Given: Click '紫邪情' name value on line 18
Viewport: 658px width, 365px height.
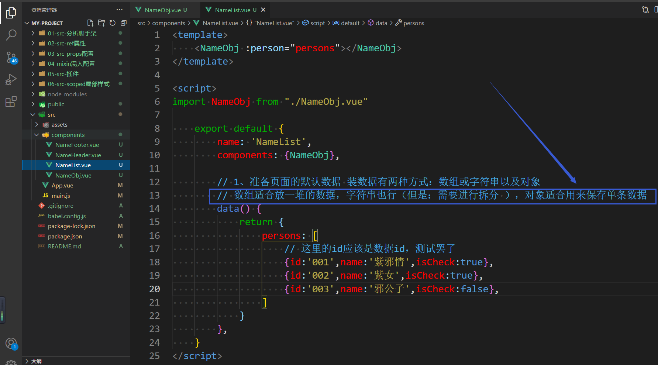Looking at the screenshot, I should 389,262.
